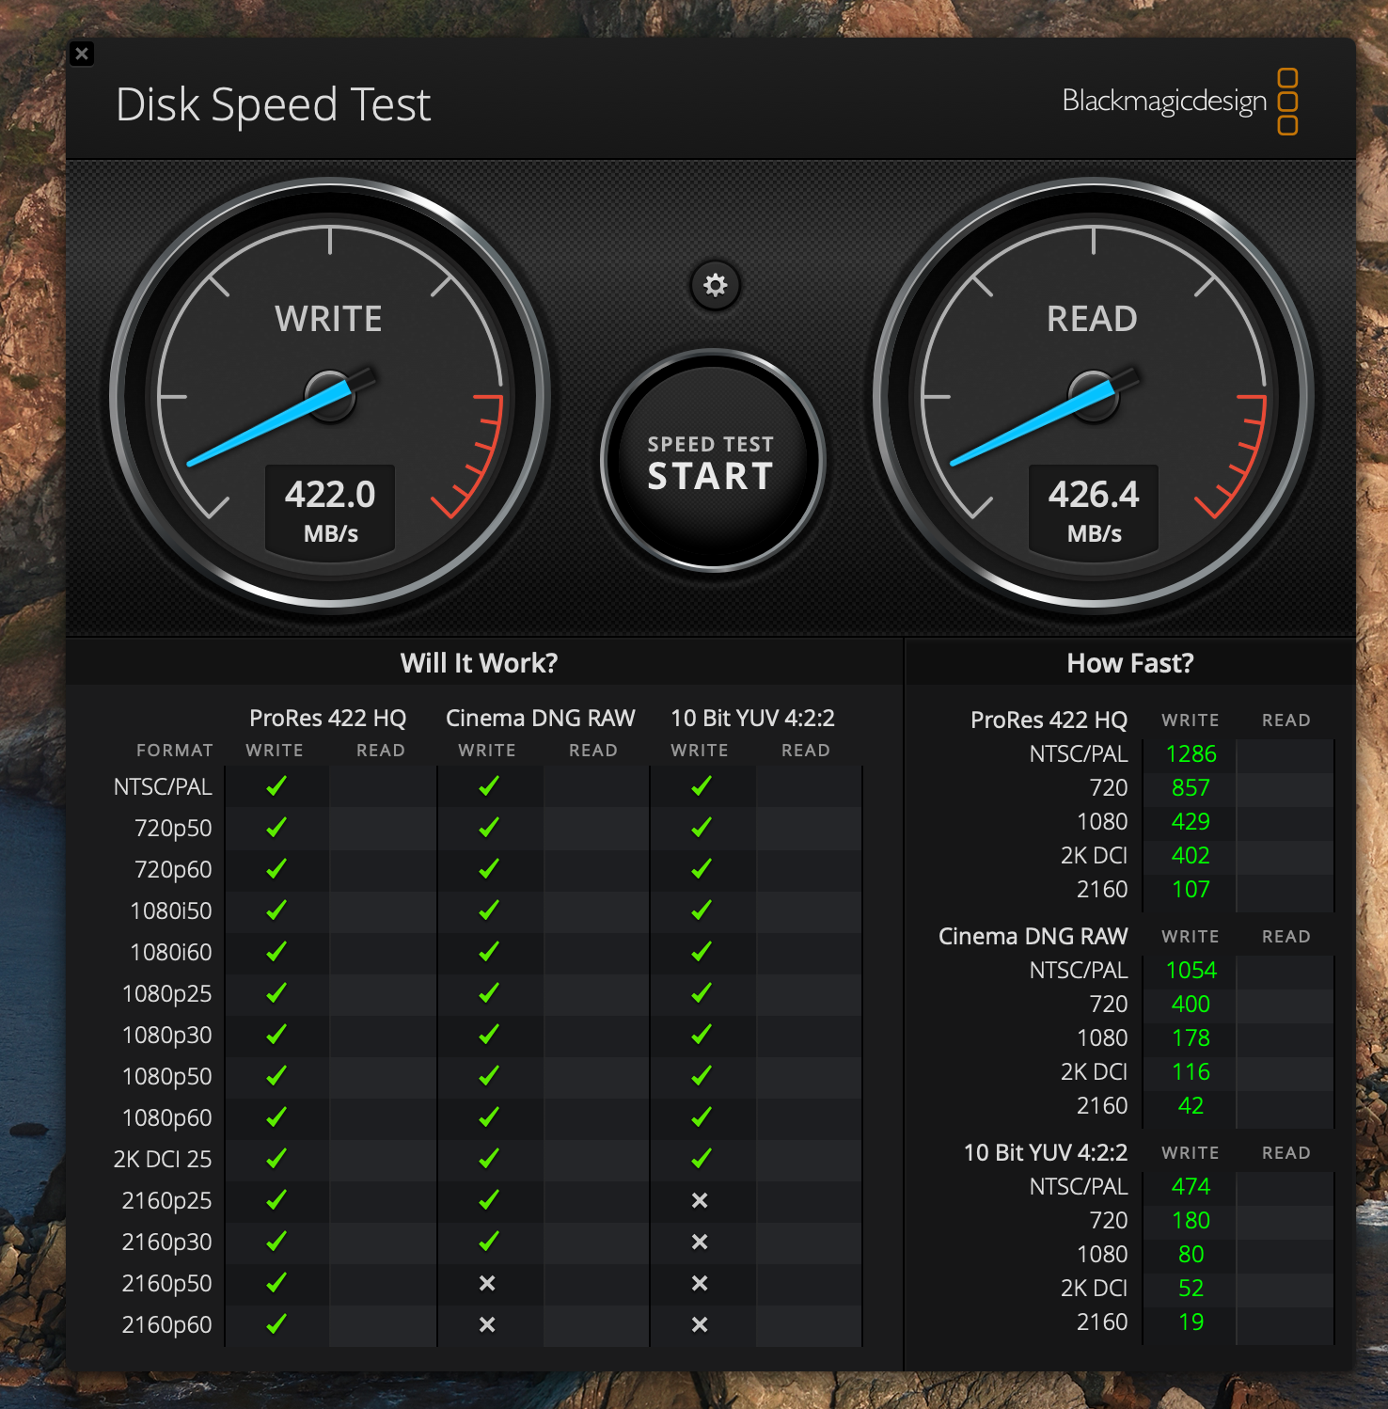Click the 10 Bit YUV checkmark for 2K DCI 25

coord(702,1159)
